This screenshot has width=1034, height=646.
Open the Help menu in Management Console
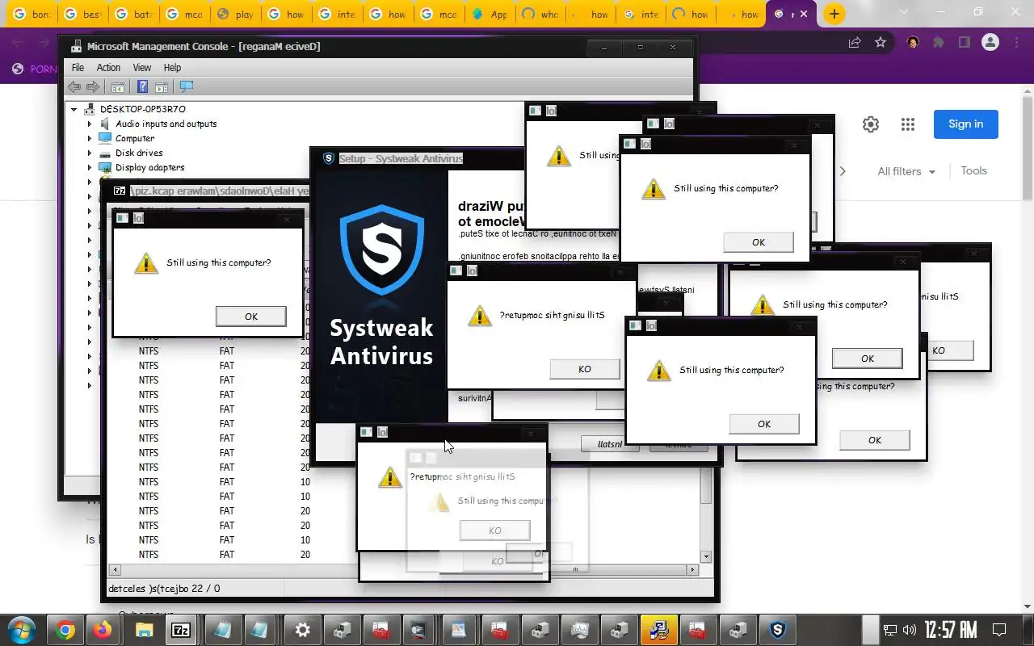[x=172, y=68]
